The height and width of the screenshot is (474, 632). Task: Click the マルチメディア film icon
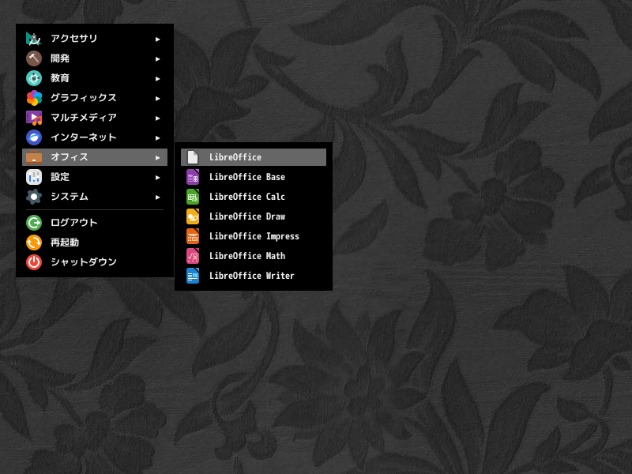click(34, 118)
